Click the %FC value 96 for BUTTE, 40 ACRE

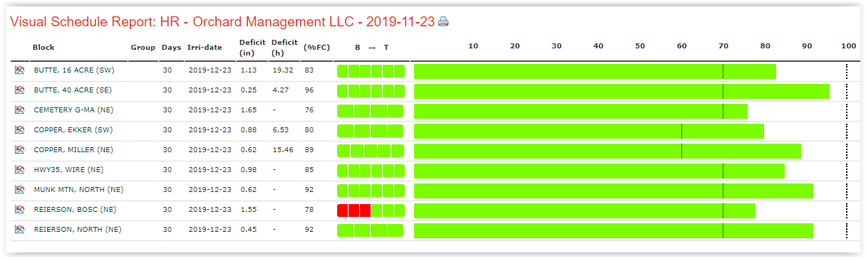tap(309, 90)
